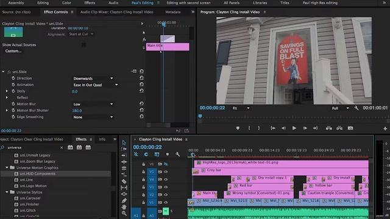This screenshot has height=219, width=390.
Task: Select the Pen tool
Action: (124, 200)
